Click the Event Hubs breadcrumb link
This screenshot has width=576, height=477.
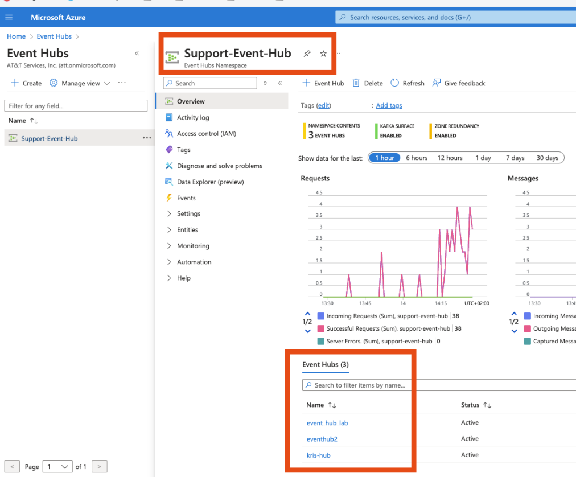coord(54,36)
